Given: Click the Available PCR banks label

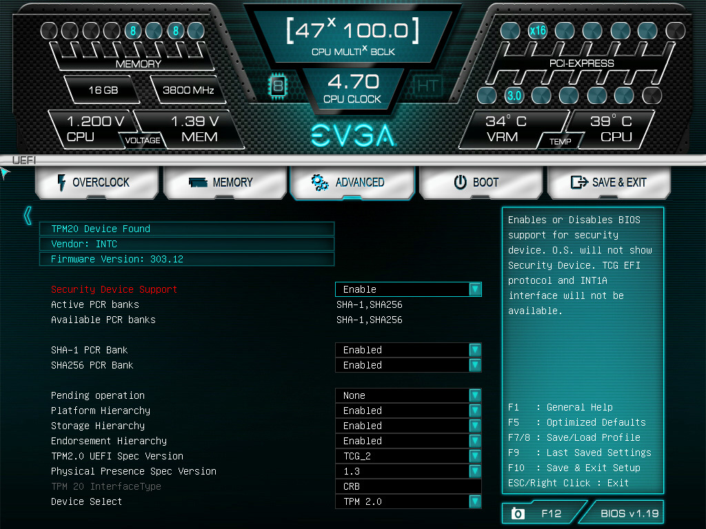Looking at the screenshot, I should (103, 320).
